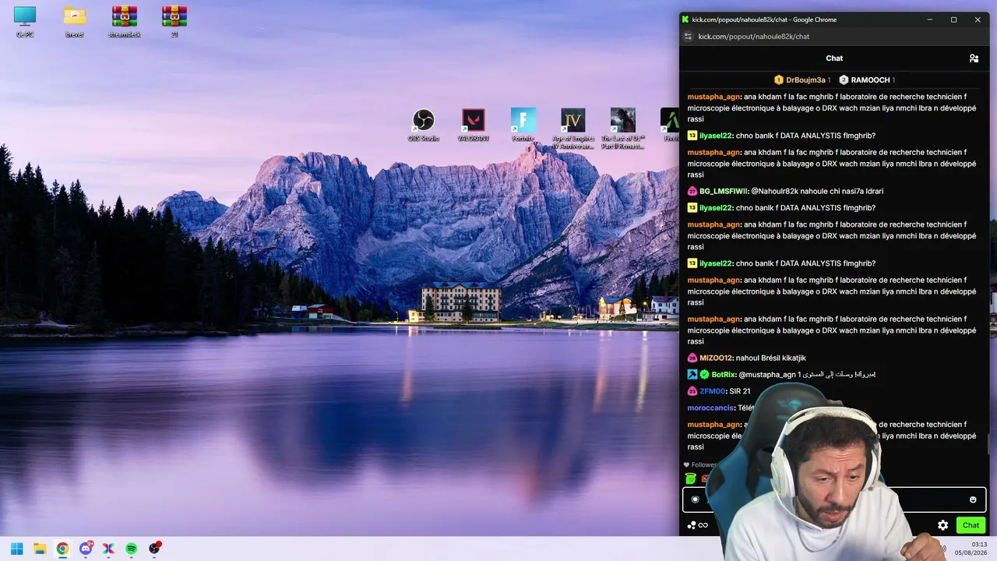Open the colorful X app on taskbar

[x=108, y=549]
